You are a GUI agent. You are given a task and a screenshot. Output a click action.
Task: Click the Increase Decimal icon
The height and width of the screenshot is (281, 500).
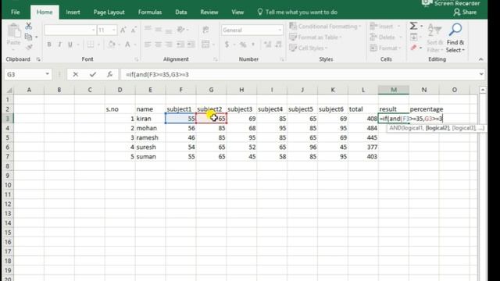click(x=267, y=44)
